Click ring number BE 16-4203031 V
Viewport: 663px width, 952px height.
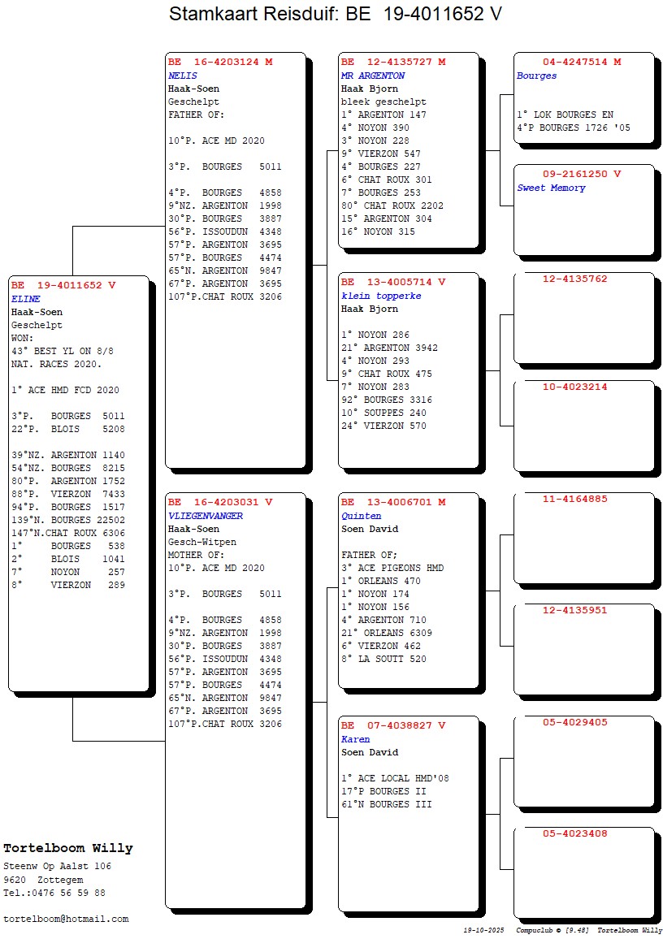pyautogui.click(x=220, y=502)
